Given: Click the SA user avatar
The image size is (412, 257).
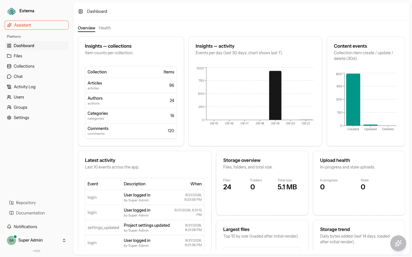Looking at the screenshot, I should [x=11, y=240].
